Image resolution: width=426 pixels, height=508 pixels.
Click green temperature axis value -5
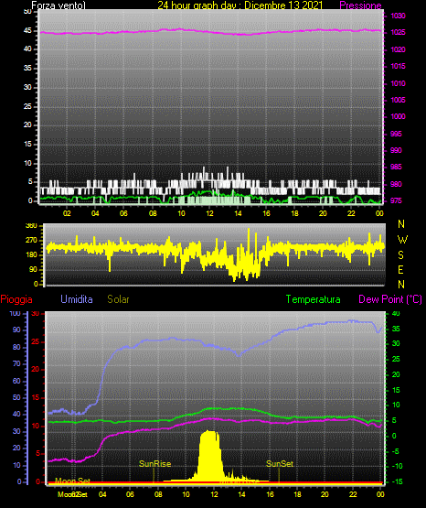tap(396, 451)
